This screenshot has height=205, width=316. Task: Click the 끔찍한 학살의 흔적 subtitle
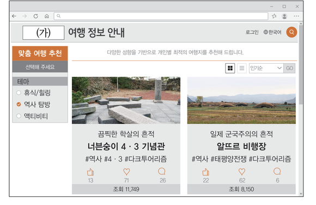click(x=126, y=134)
